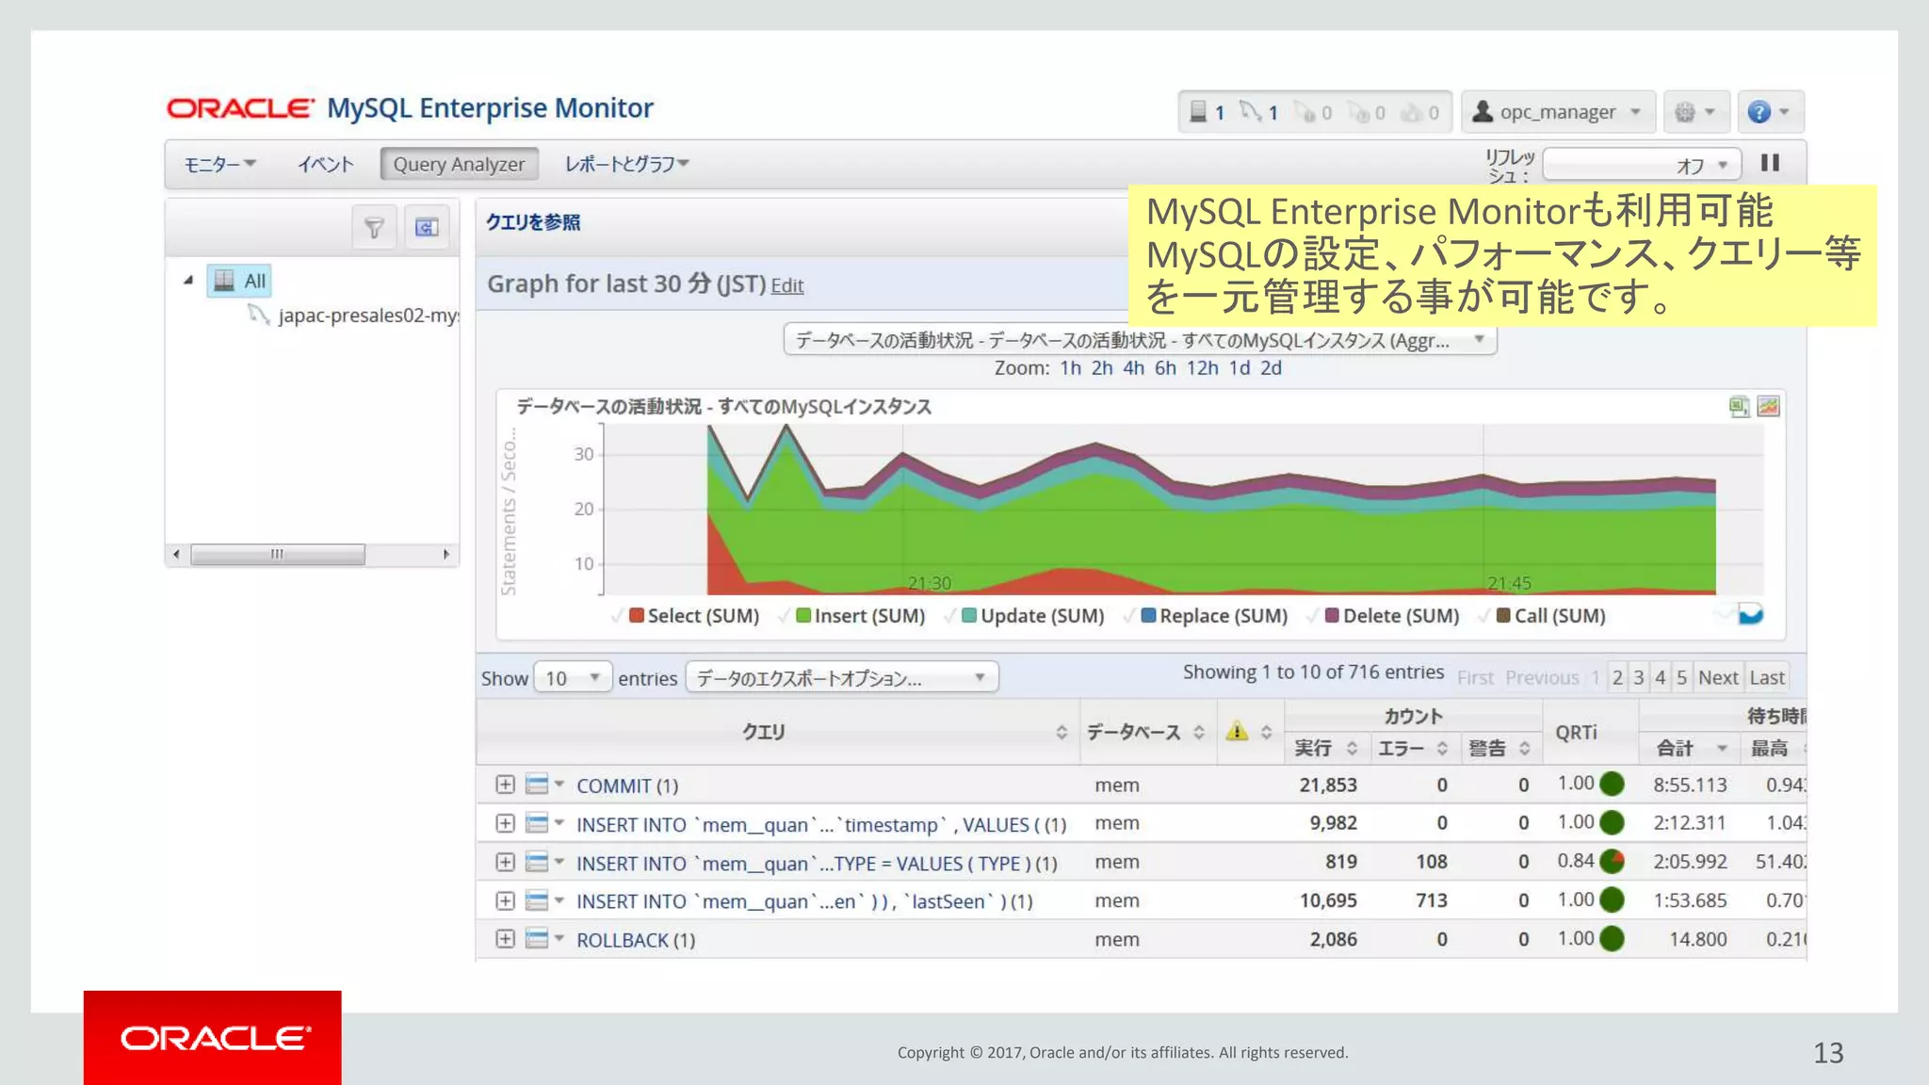The height and width of the screenshot is (1085, 1929).
Task: Open the gear settings menu
Action: point(1695,112)
